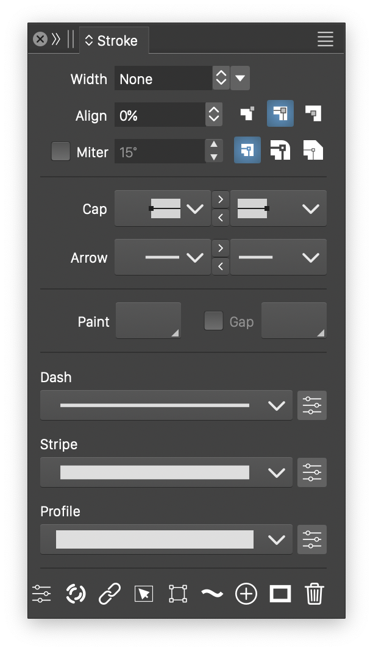Enable the Gap checkbox
This screenshot has width=373, height=651.
(213, 321)
